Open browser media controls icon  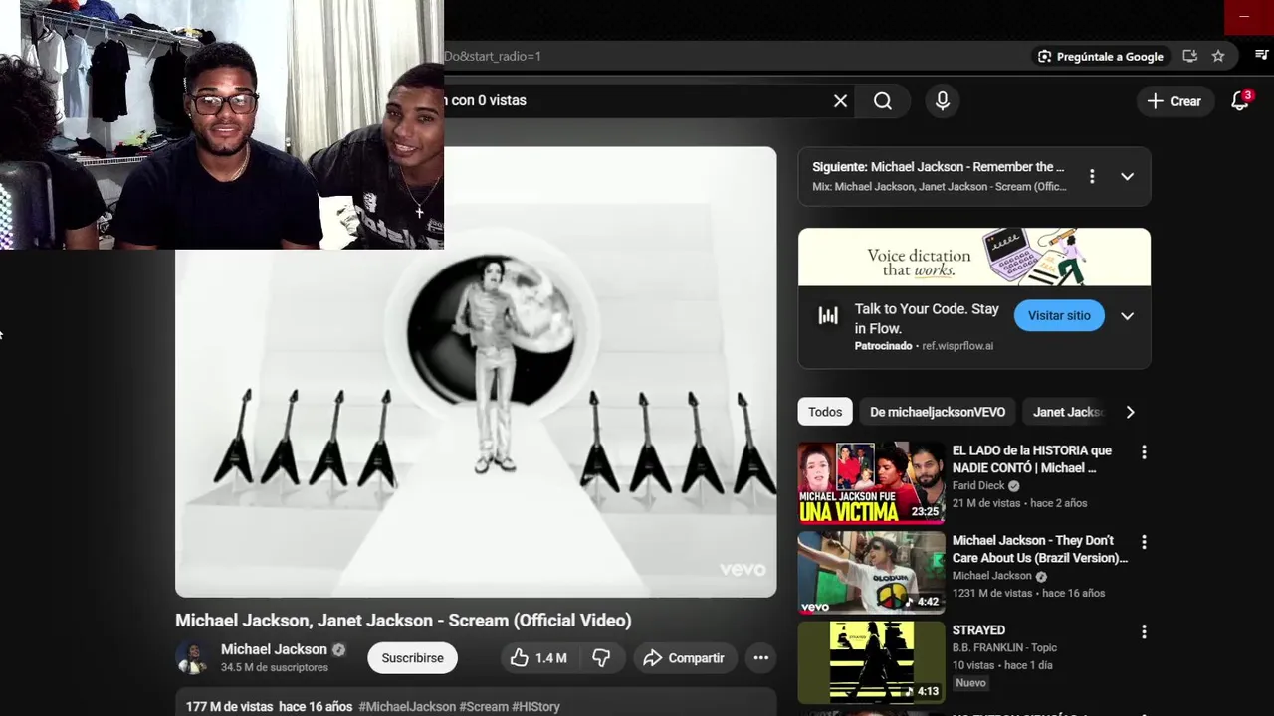tap(1263, 56)
